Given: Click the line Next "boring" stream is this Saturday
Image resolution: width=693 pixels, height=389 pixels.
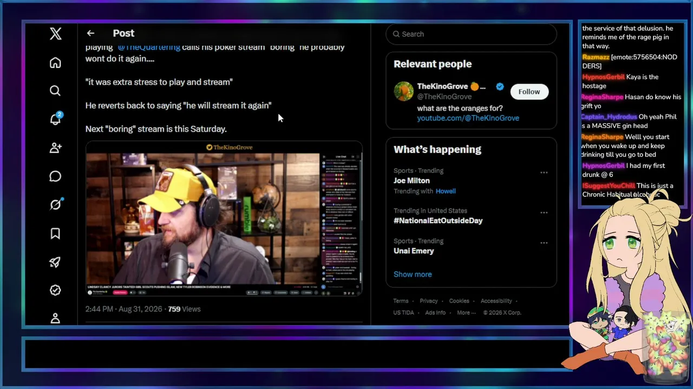Looking at the screenshot, I should pos(156,129).
